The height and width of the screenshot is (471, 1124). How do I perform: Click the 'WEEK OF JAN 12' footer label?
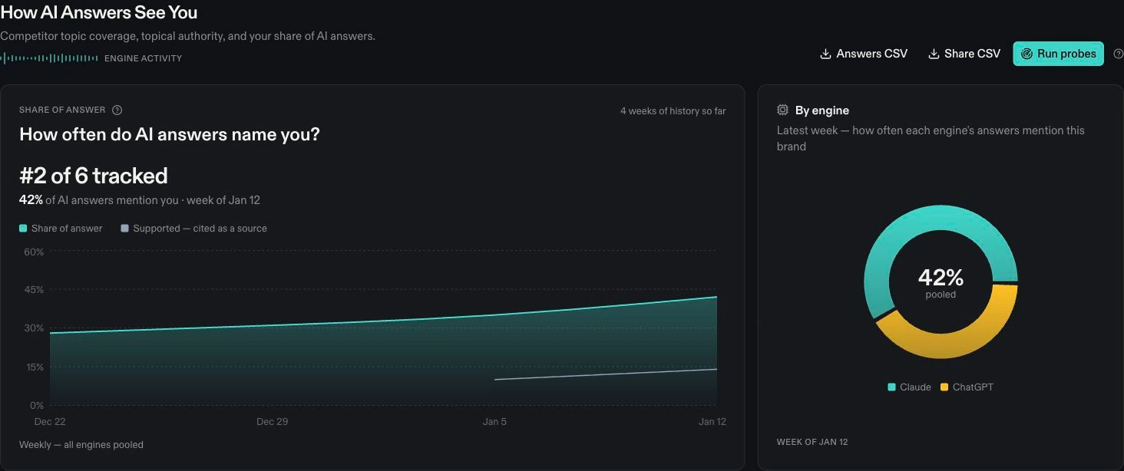(x=812, y=442)
